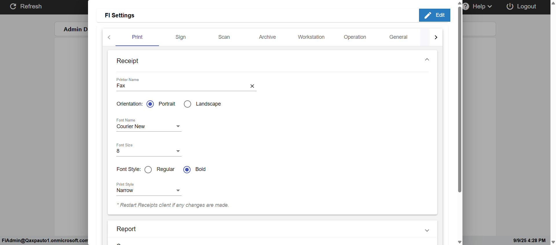Switch to the Scan tab
This screenshot has height=245, width=556.
pos(224,37)
